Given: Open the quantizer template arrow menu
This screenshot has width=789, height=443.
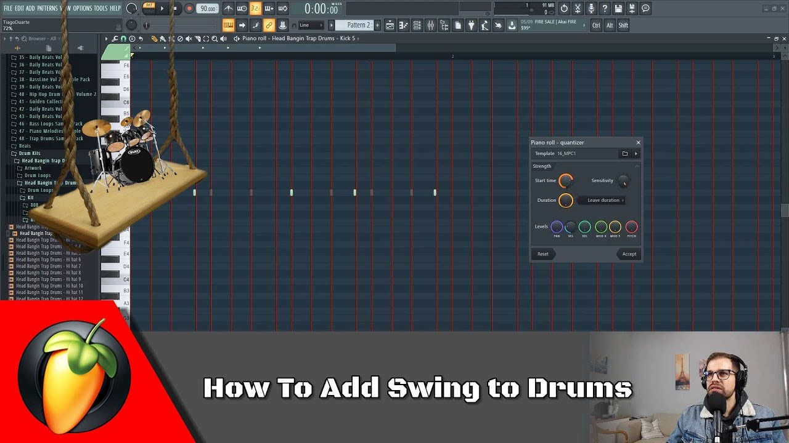Looking at the screenshot, I should coord(636,154).
